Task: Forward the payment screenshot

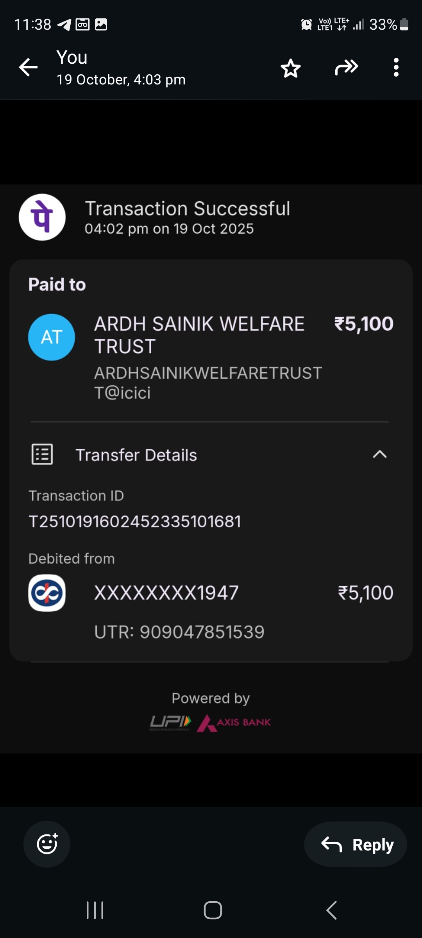Action: (346, 68)
